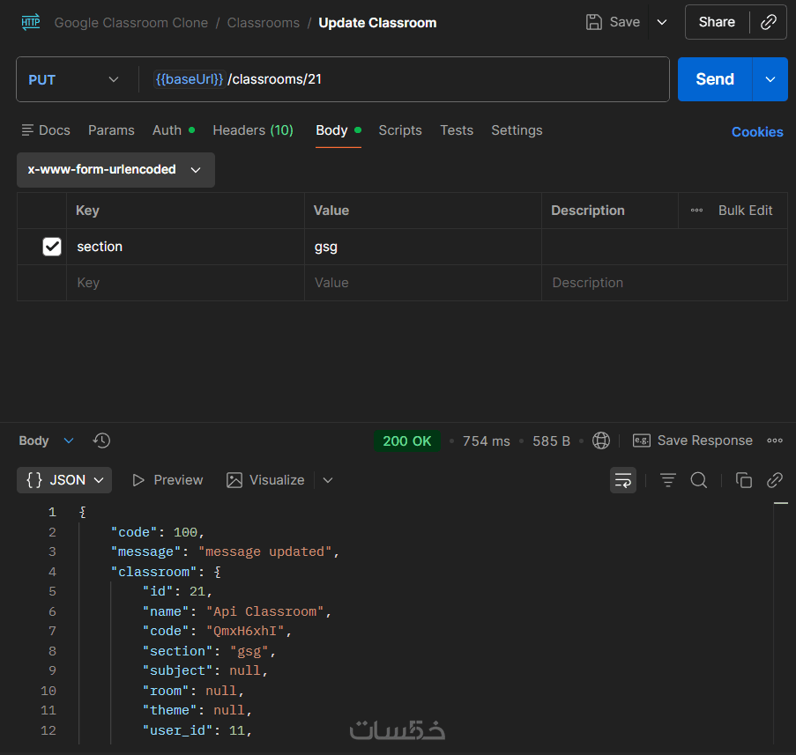Click the Share button
Image resolution: width=796 pixels, height=755 pixels.
(x=717, y=22)
